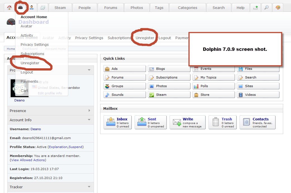Open Categories in the top navigation
The width and height of the screenshot is (291, 193).
[187, 8]
